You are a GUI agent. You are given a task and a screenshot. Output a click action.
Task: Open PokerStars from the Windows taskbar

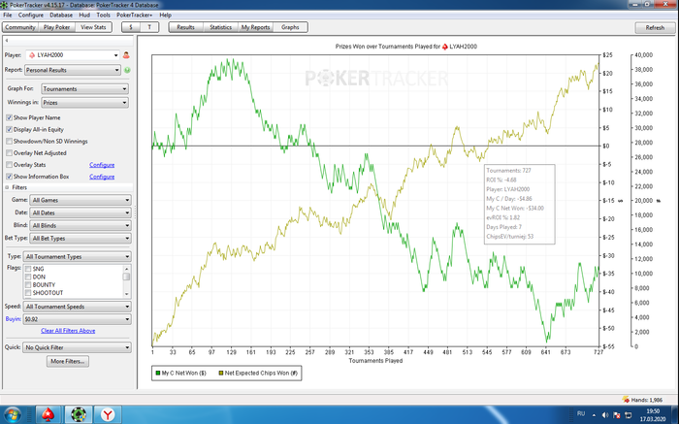pos(48,415)
